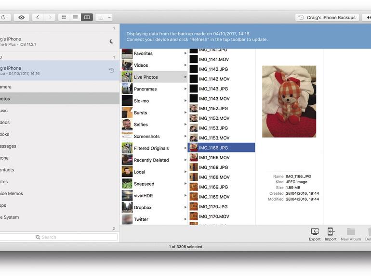
Task: Expand the Videos album arrow
Action: pos(185,65)
